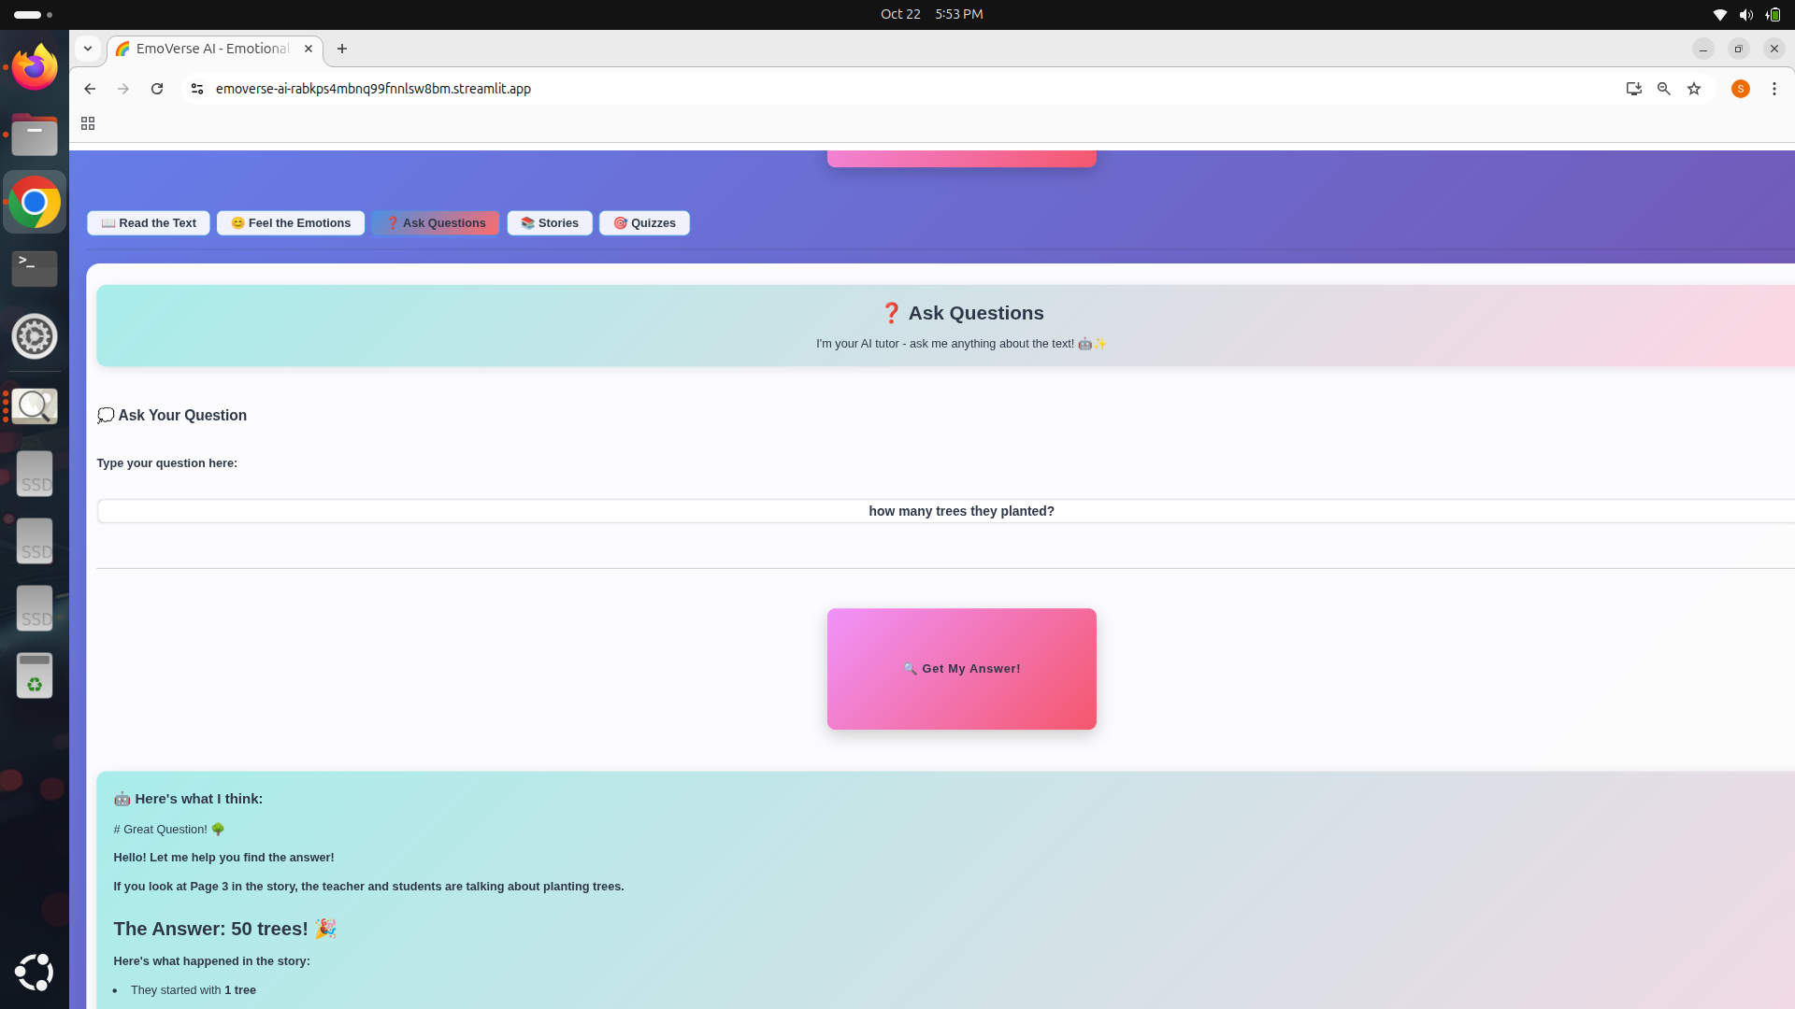The height and width of the screenshot is (1009, 1795).
Task: Click the question text input field
Action: tap(944, 511)
